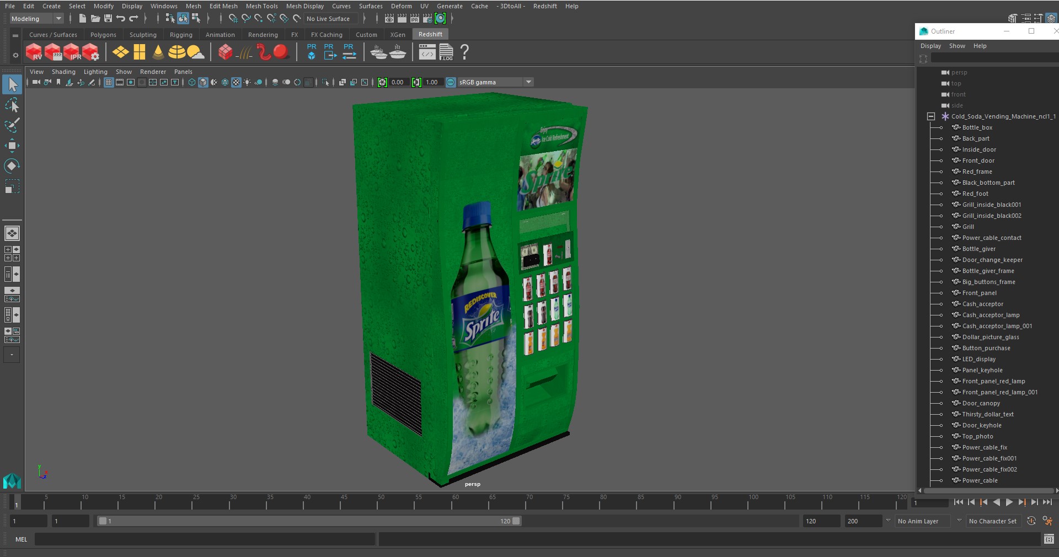
Task: Click single perspective pane layout icon
Action: [12, 233]
